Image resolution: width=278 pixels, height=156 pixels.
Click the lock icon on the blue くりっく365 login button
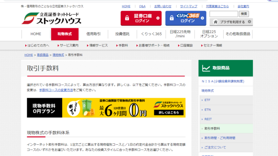(172, 18)
